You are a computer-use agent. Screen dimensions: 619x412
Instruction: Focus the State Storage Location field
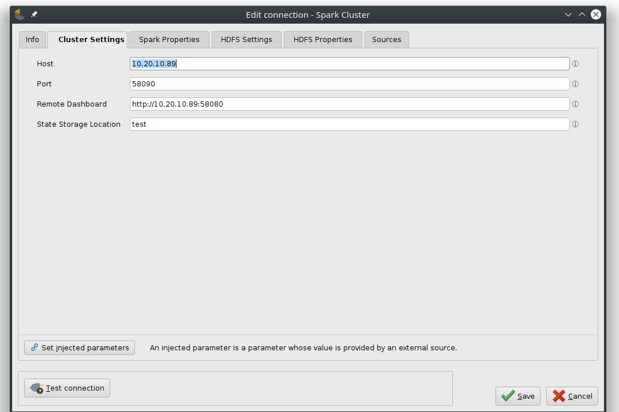[x=349, y=124]
